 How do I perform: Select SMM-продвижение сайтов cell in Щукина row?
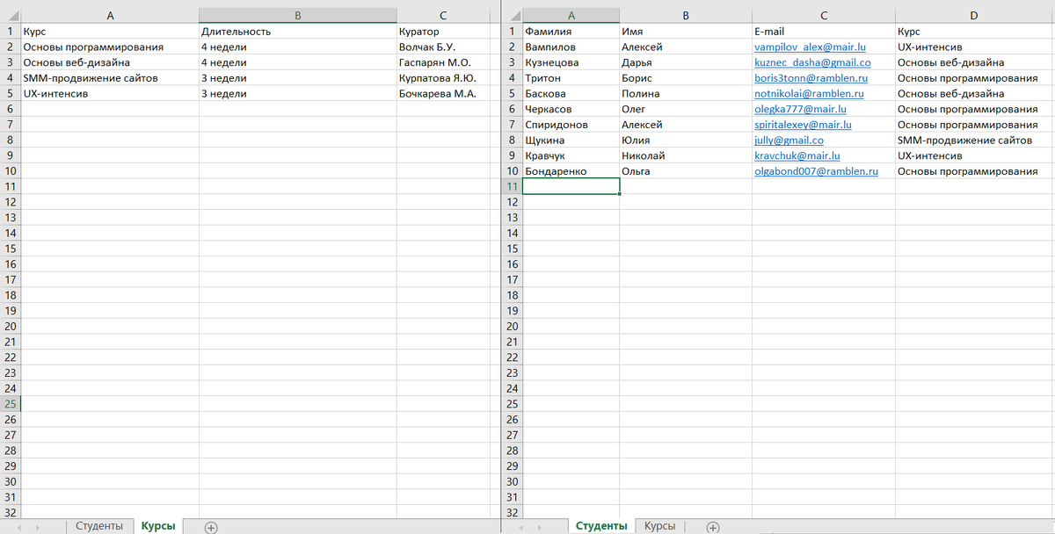974,141
